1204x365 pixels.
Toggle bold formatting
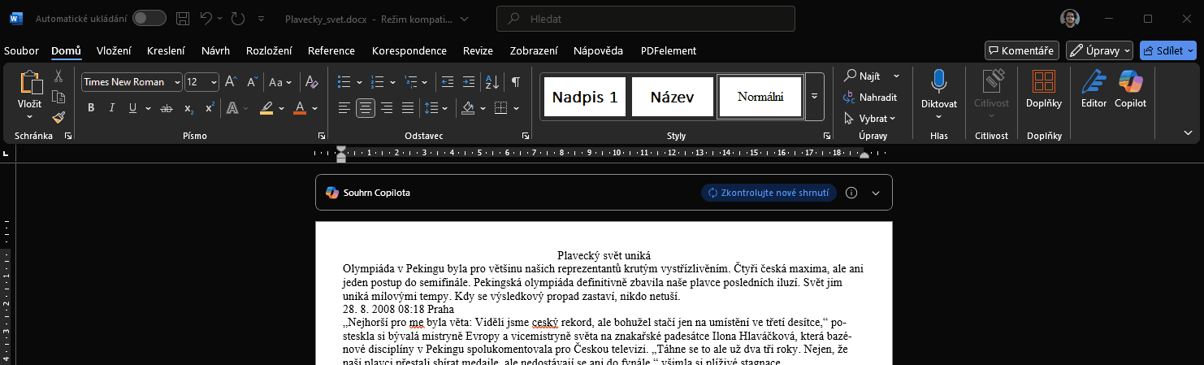coord(91,108)
